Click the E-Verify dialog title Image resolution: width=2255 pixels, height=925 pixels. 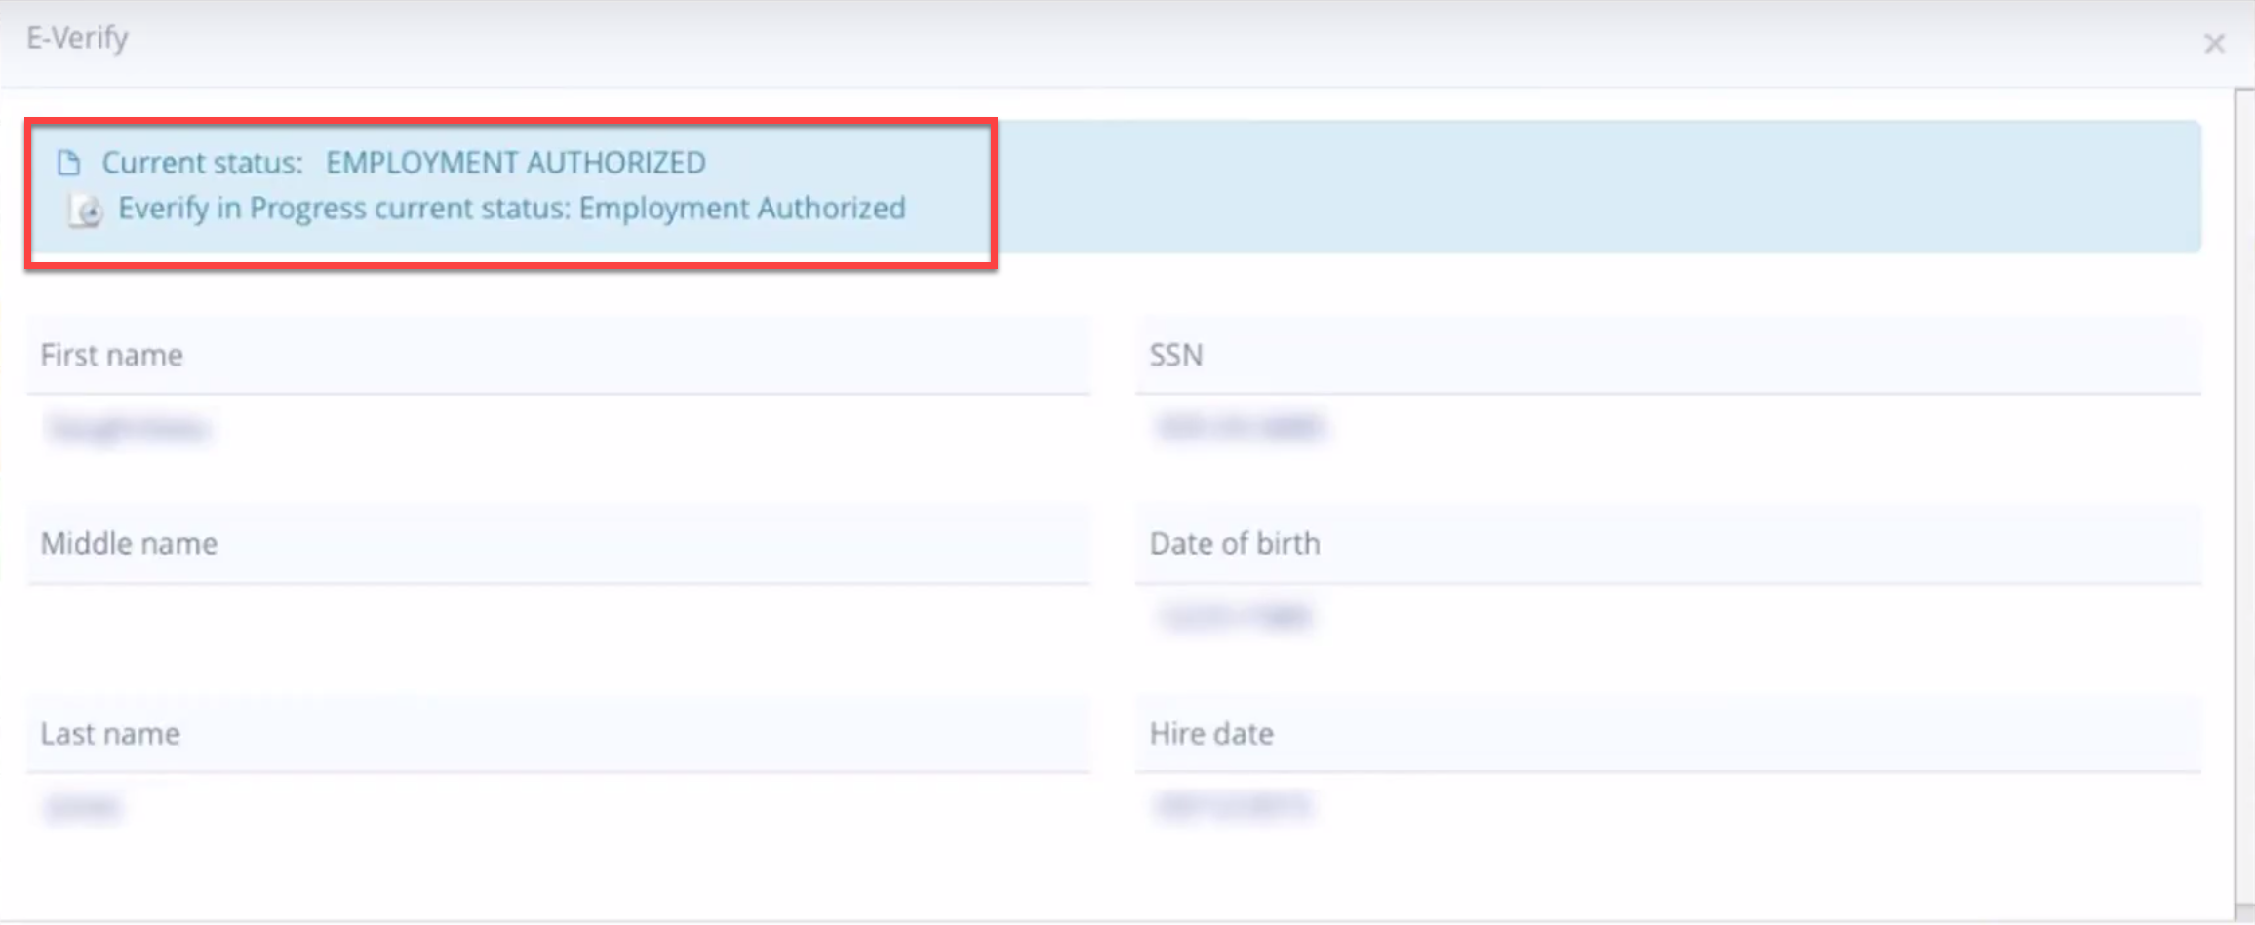[x=76, y=39]
